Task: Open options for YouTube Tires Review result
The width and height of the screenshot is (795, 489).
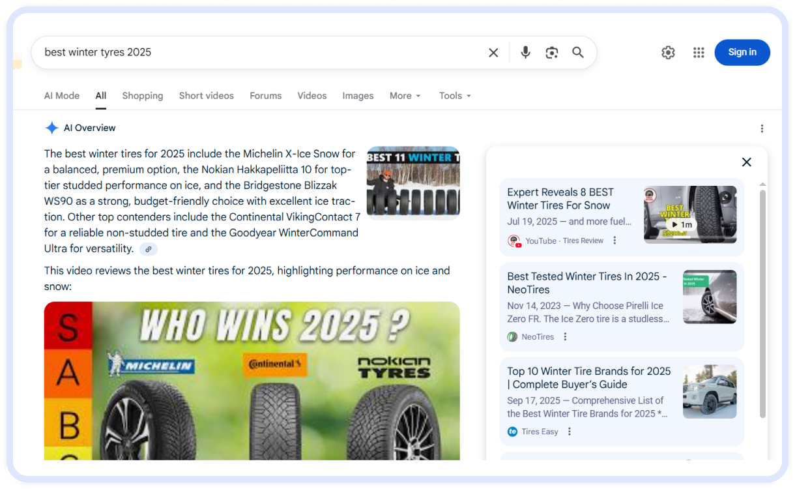Action: (614, 241)
